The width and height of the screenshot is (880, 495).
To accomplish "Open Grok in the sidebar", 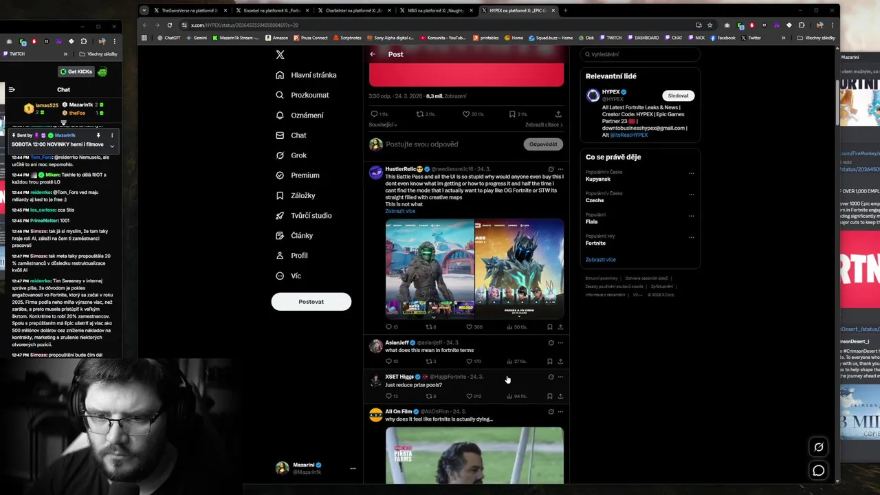I will (291, 155).
